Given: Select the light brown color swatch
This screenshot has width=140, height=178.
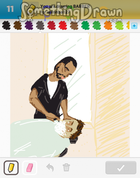Looking at the screenshot, I should point(74,25).
